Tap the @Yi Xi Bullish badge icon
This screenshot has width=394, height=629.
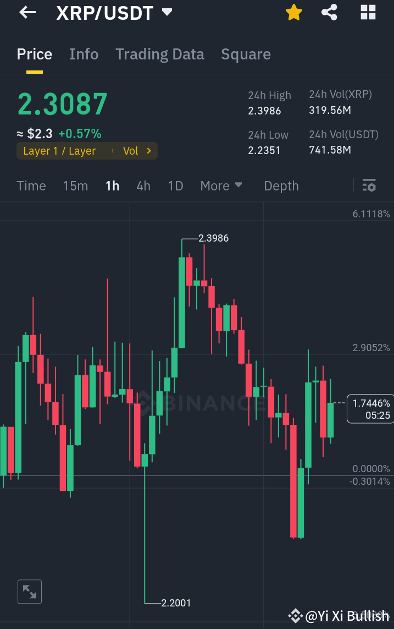coord(296,616)
